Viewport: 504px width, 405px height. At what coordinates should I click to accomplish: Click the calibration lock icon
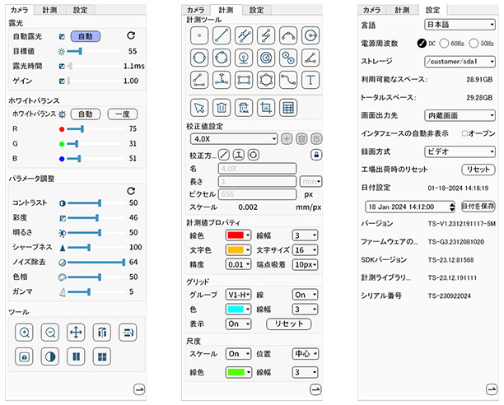tap(315, 154)
